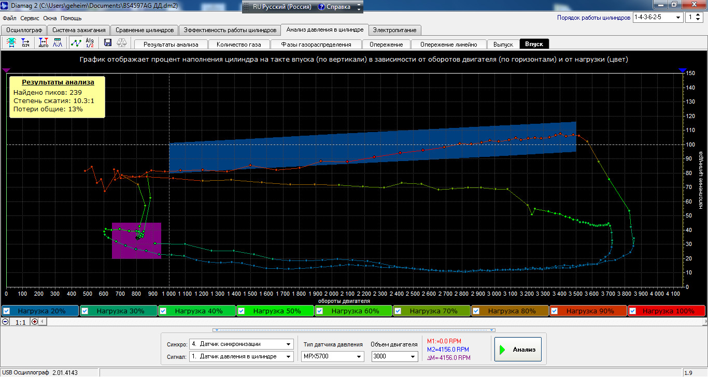Open the Сигнал sensor dropdown
The width and height of the screenshot is (708, 377).
(x=241, y=356)
